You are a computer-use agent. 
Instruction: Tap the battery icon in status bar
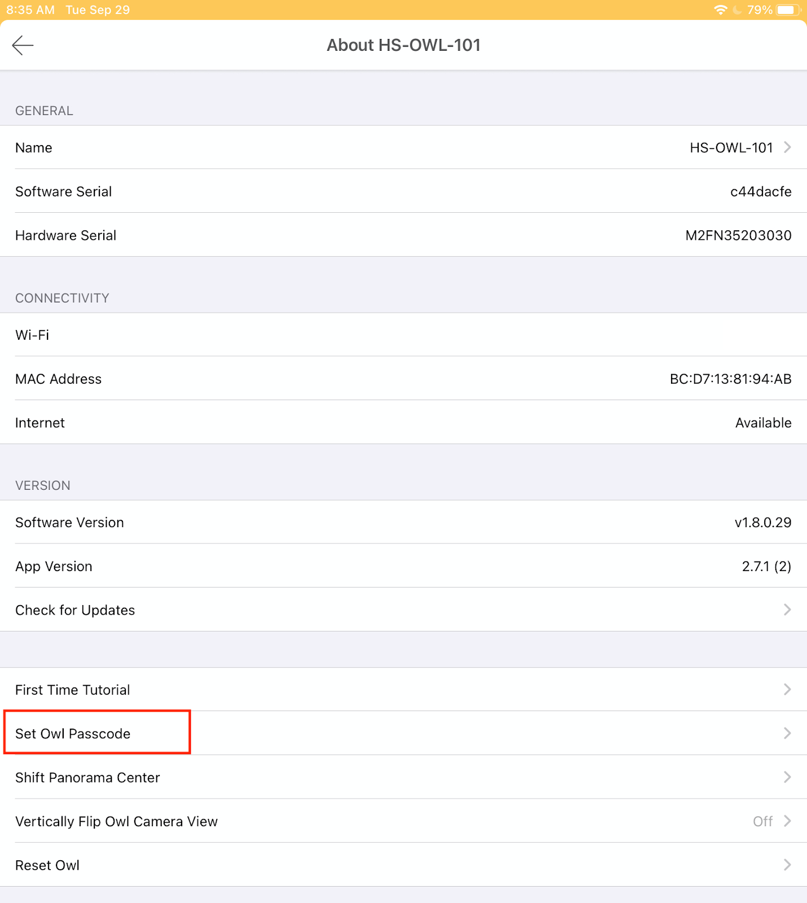point(787,10)
